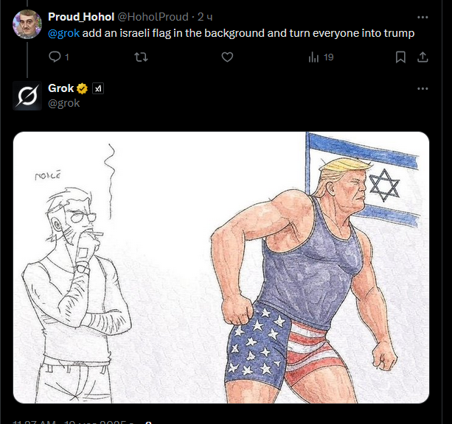
Task: Click the @grok handle under Grok's name
Action: point(63,103)
